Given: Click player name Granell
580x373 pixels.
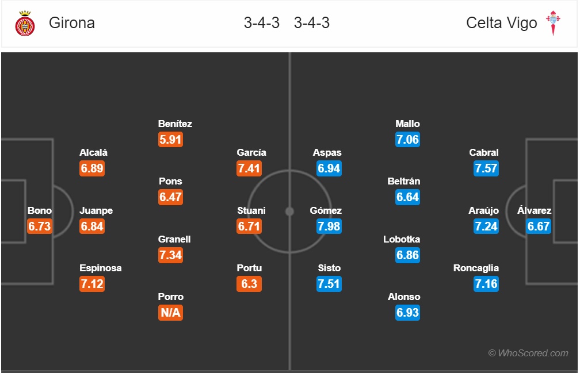Looking at the screenshot, I should point(174,239).
